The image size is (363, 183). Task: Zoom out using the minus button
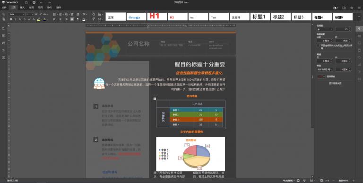coord(334,181)
